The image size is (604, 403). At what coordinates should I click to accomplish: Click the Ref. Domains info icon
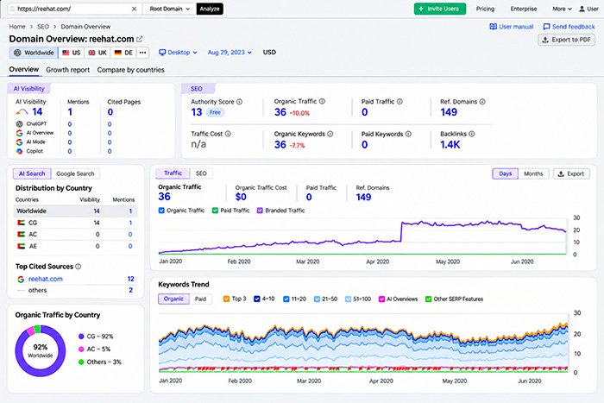coord(482,102)
